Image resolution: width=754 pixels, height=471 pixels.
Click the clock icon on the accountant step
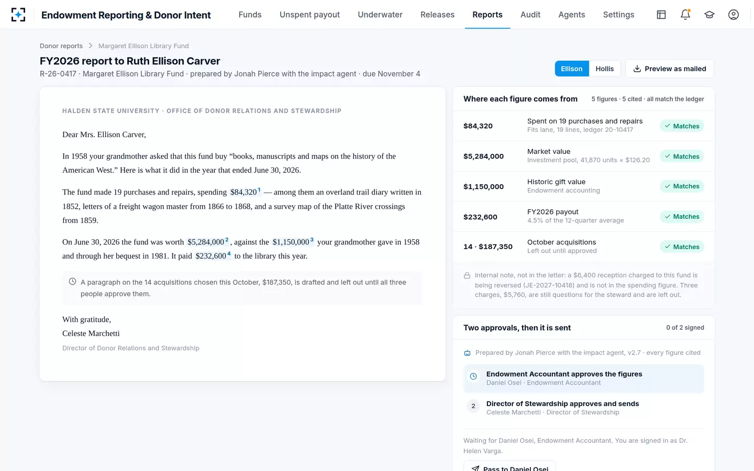[473, 376]
